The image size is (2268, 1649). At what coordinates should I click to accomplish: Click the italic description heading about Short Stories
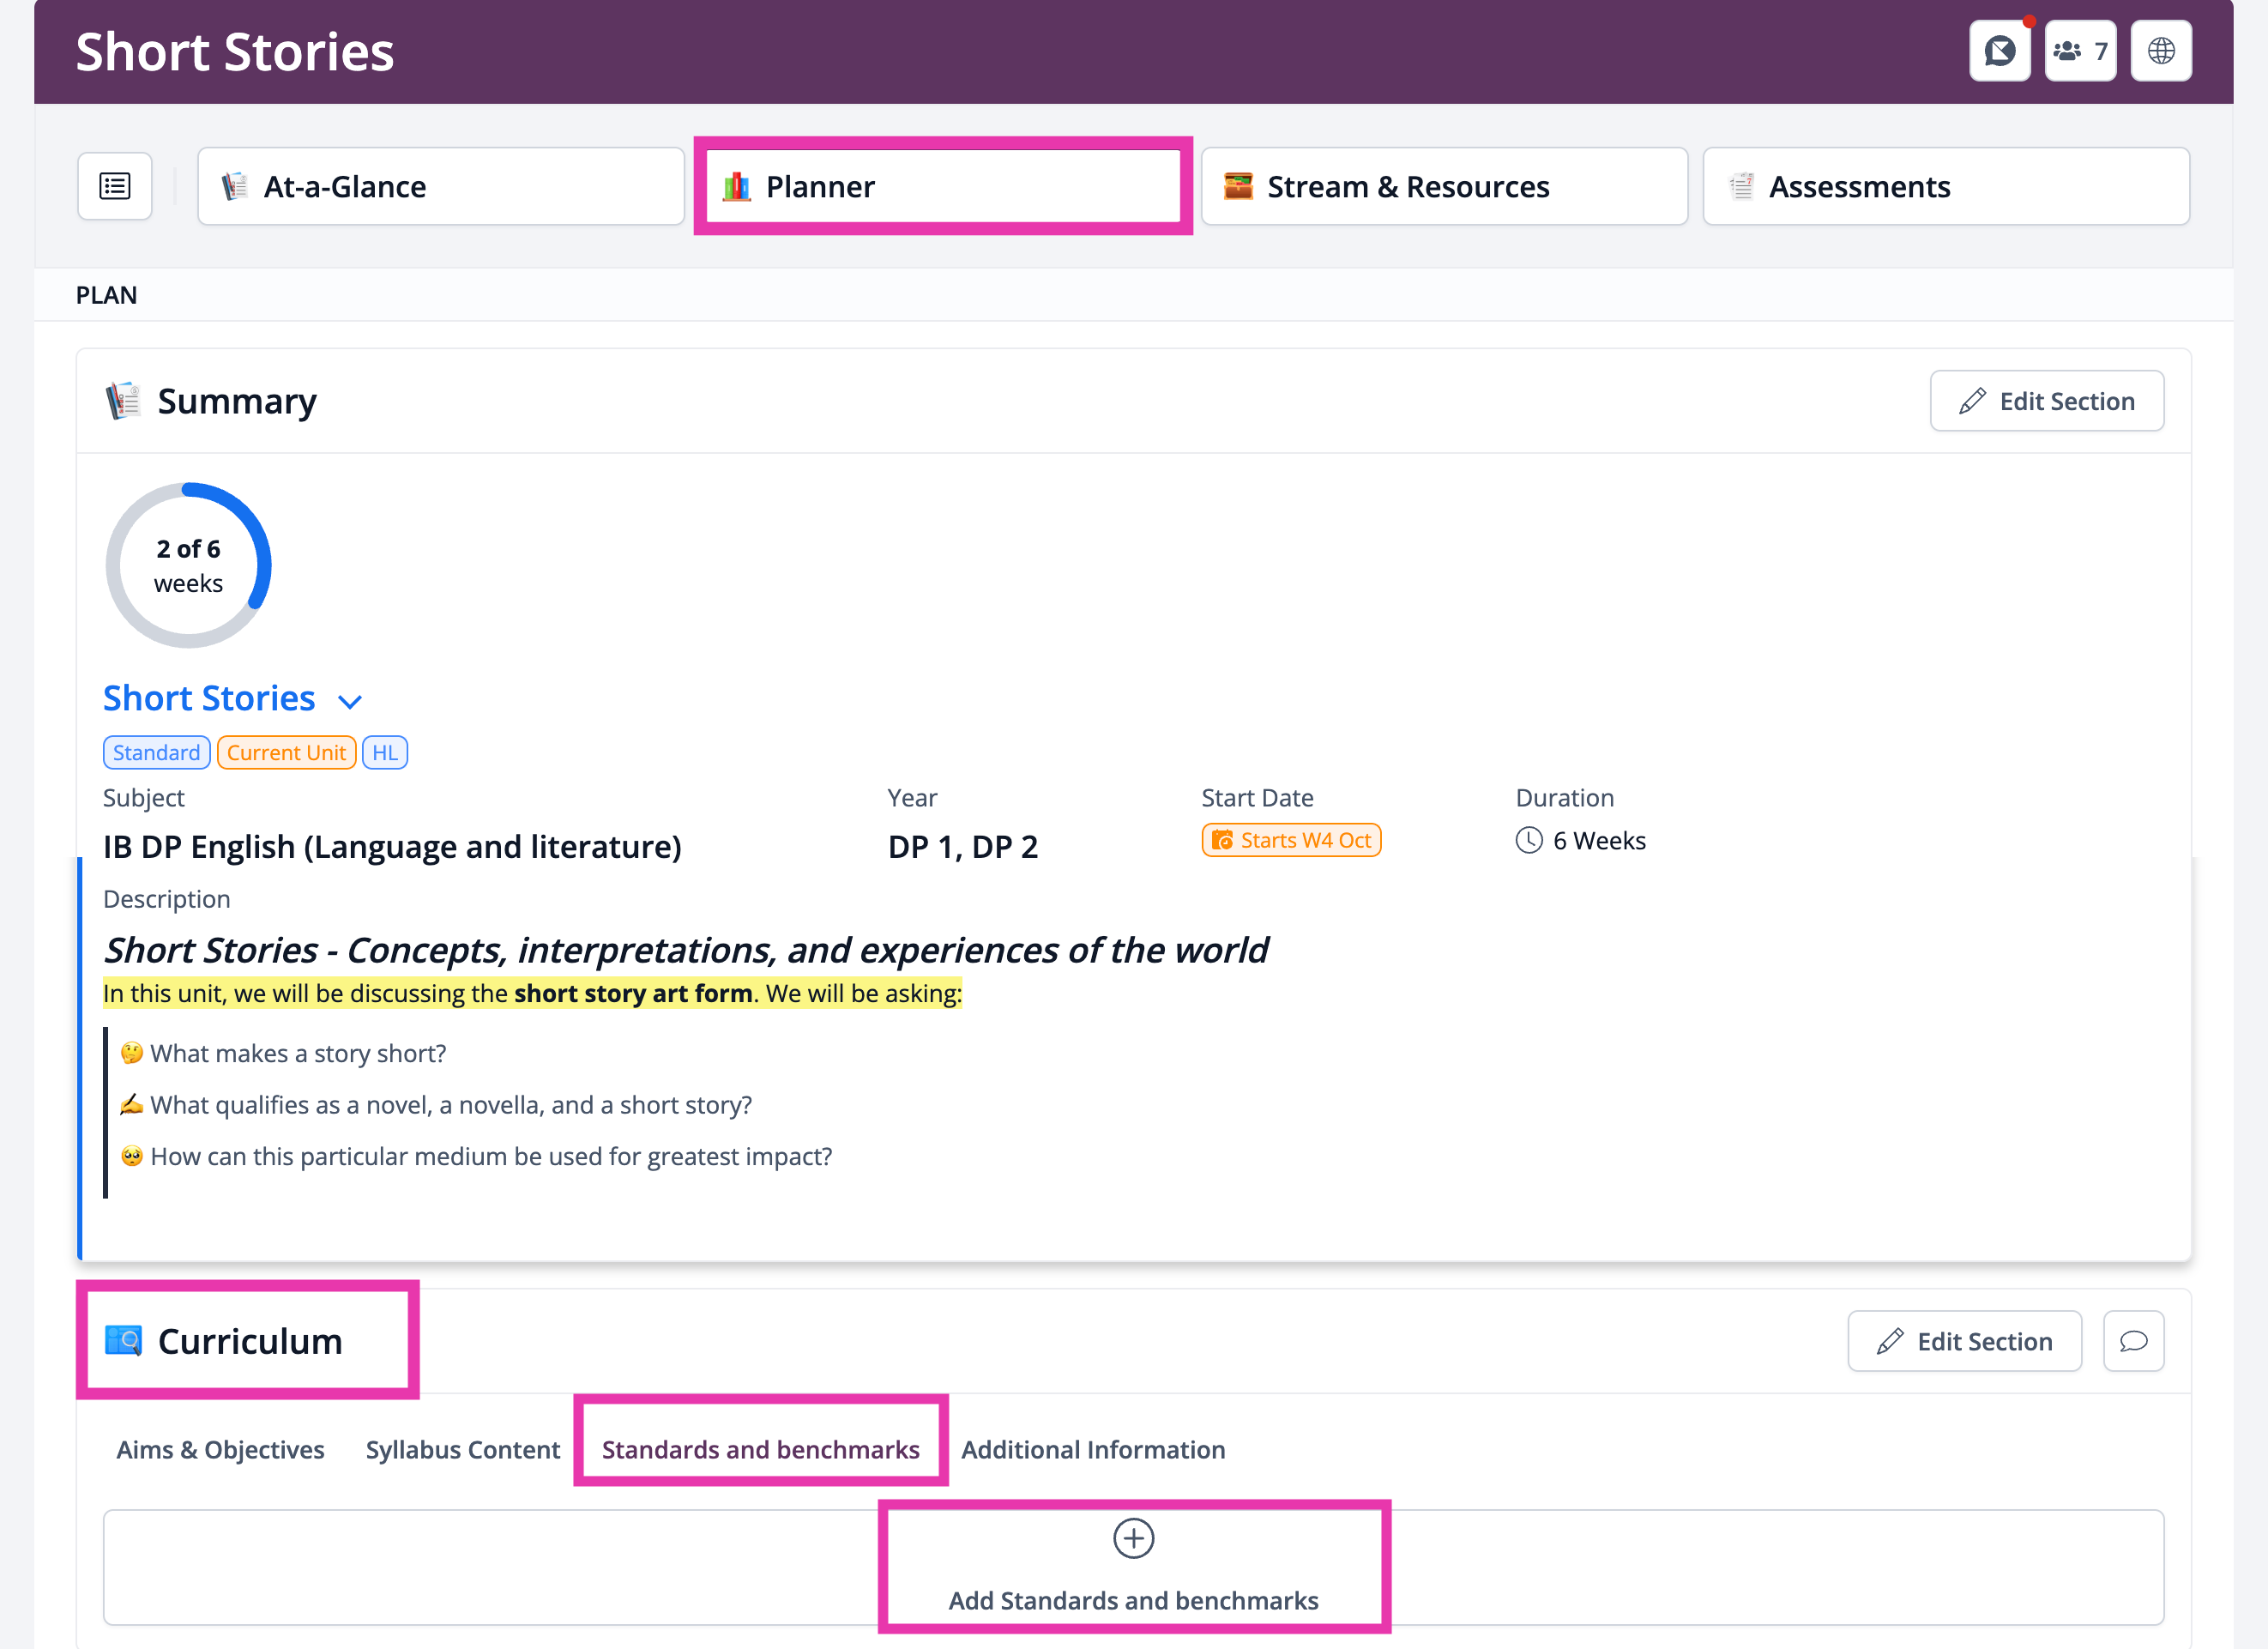point(686,950)
